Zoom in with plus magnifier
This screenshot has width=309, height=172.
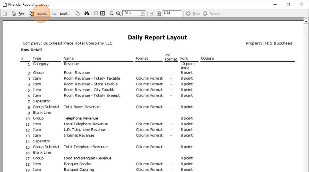pyautogui.click(x=118, y=14)
